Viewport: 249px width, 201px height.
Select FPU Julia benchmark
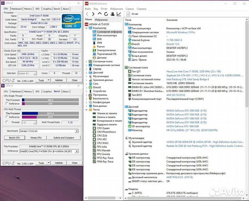[x=102, y=147]
